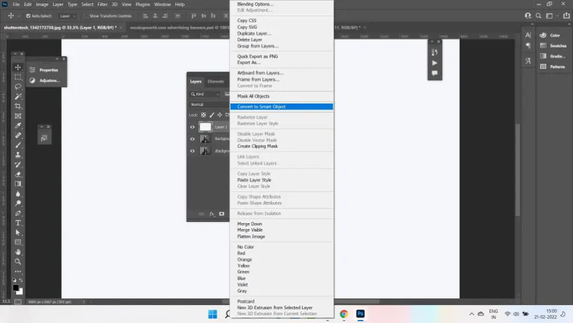Image resolution: width=573 pixels, height=323 pixels.
Task: Click the foreground color swatch
Action: click(16, 288)
